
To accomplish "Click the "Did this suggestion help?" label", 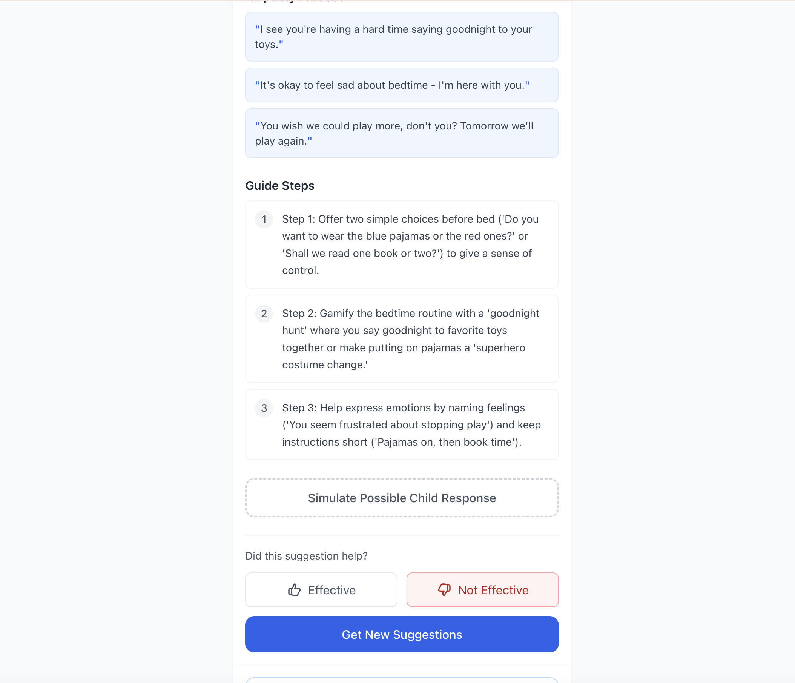I will 306,556.
